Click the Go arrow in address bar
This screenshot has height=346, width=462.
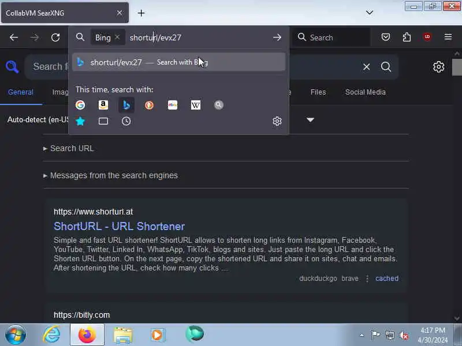[277, 37]
